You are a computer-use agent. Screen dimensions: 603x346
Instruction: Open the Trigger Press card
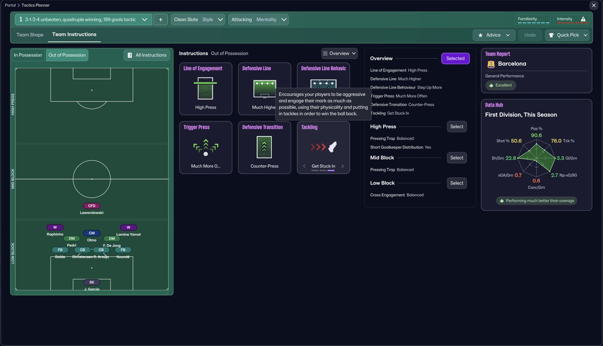(206, 148)
